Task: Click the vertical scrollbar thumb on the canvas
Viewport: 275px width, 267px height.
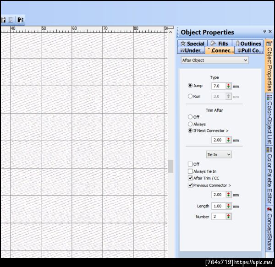Action: 170,166
